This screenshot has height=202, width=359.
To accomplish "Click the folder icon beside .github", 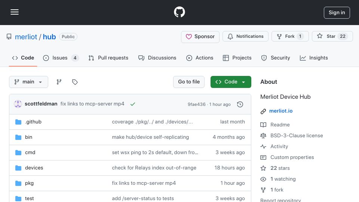I will pyautogui.click(x=18, y=122).
